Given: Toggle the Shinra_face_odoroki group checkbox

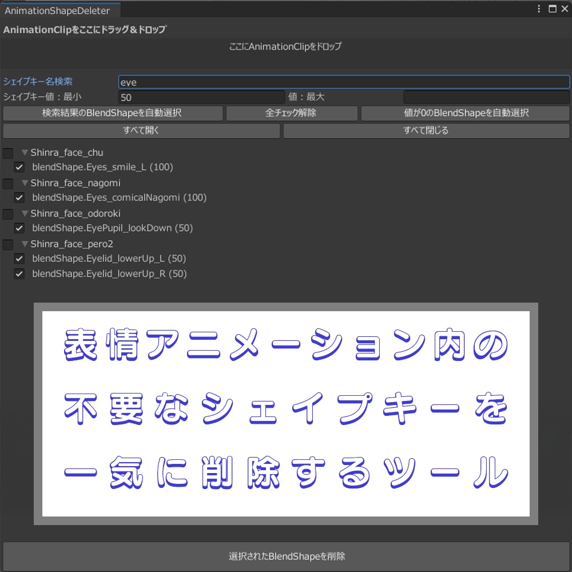Looking at the screenshot, I should pos(8,214).
